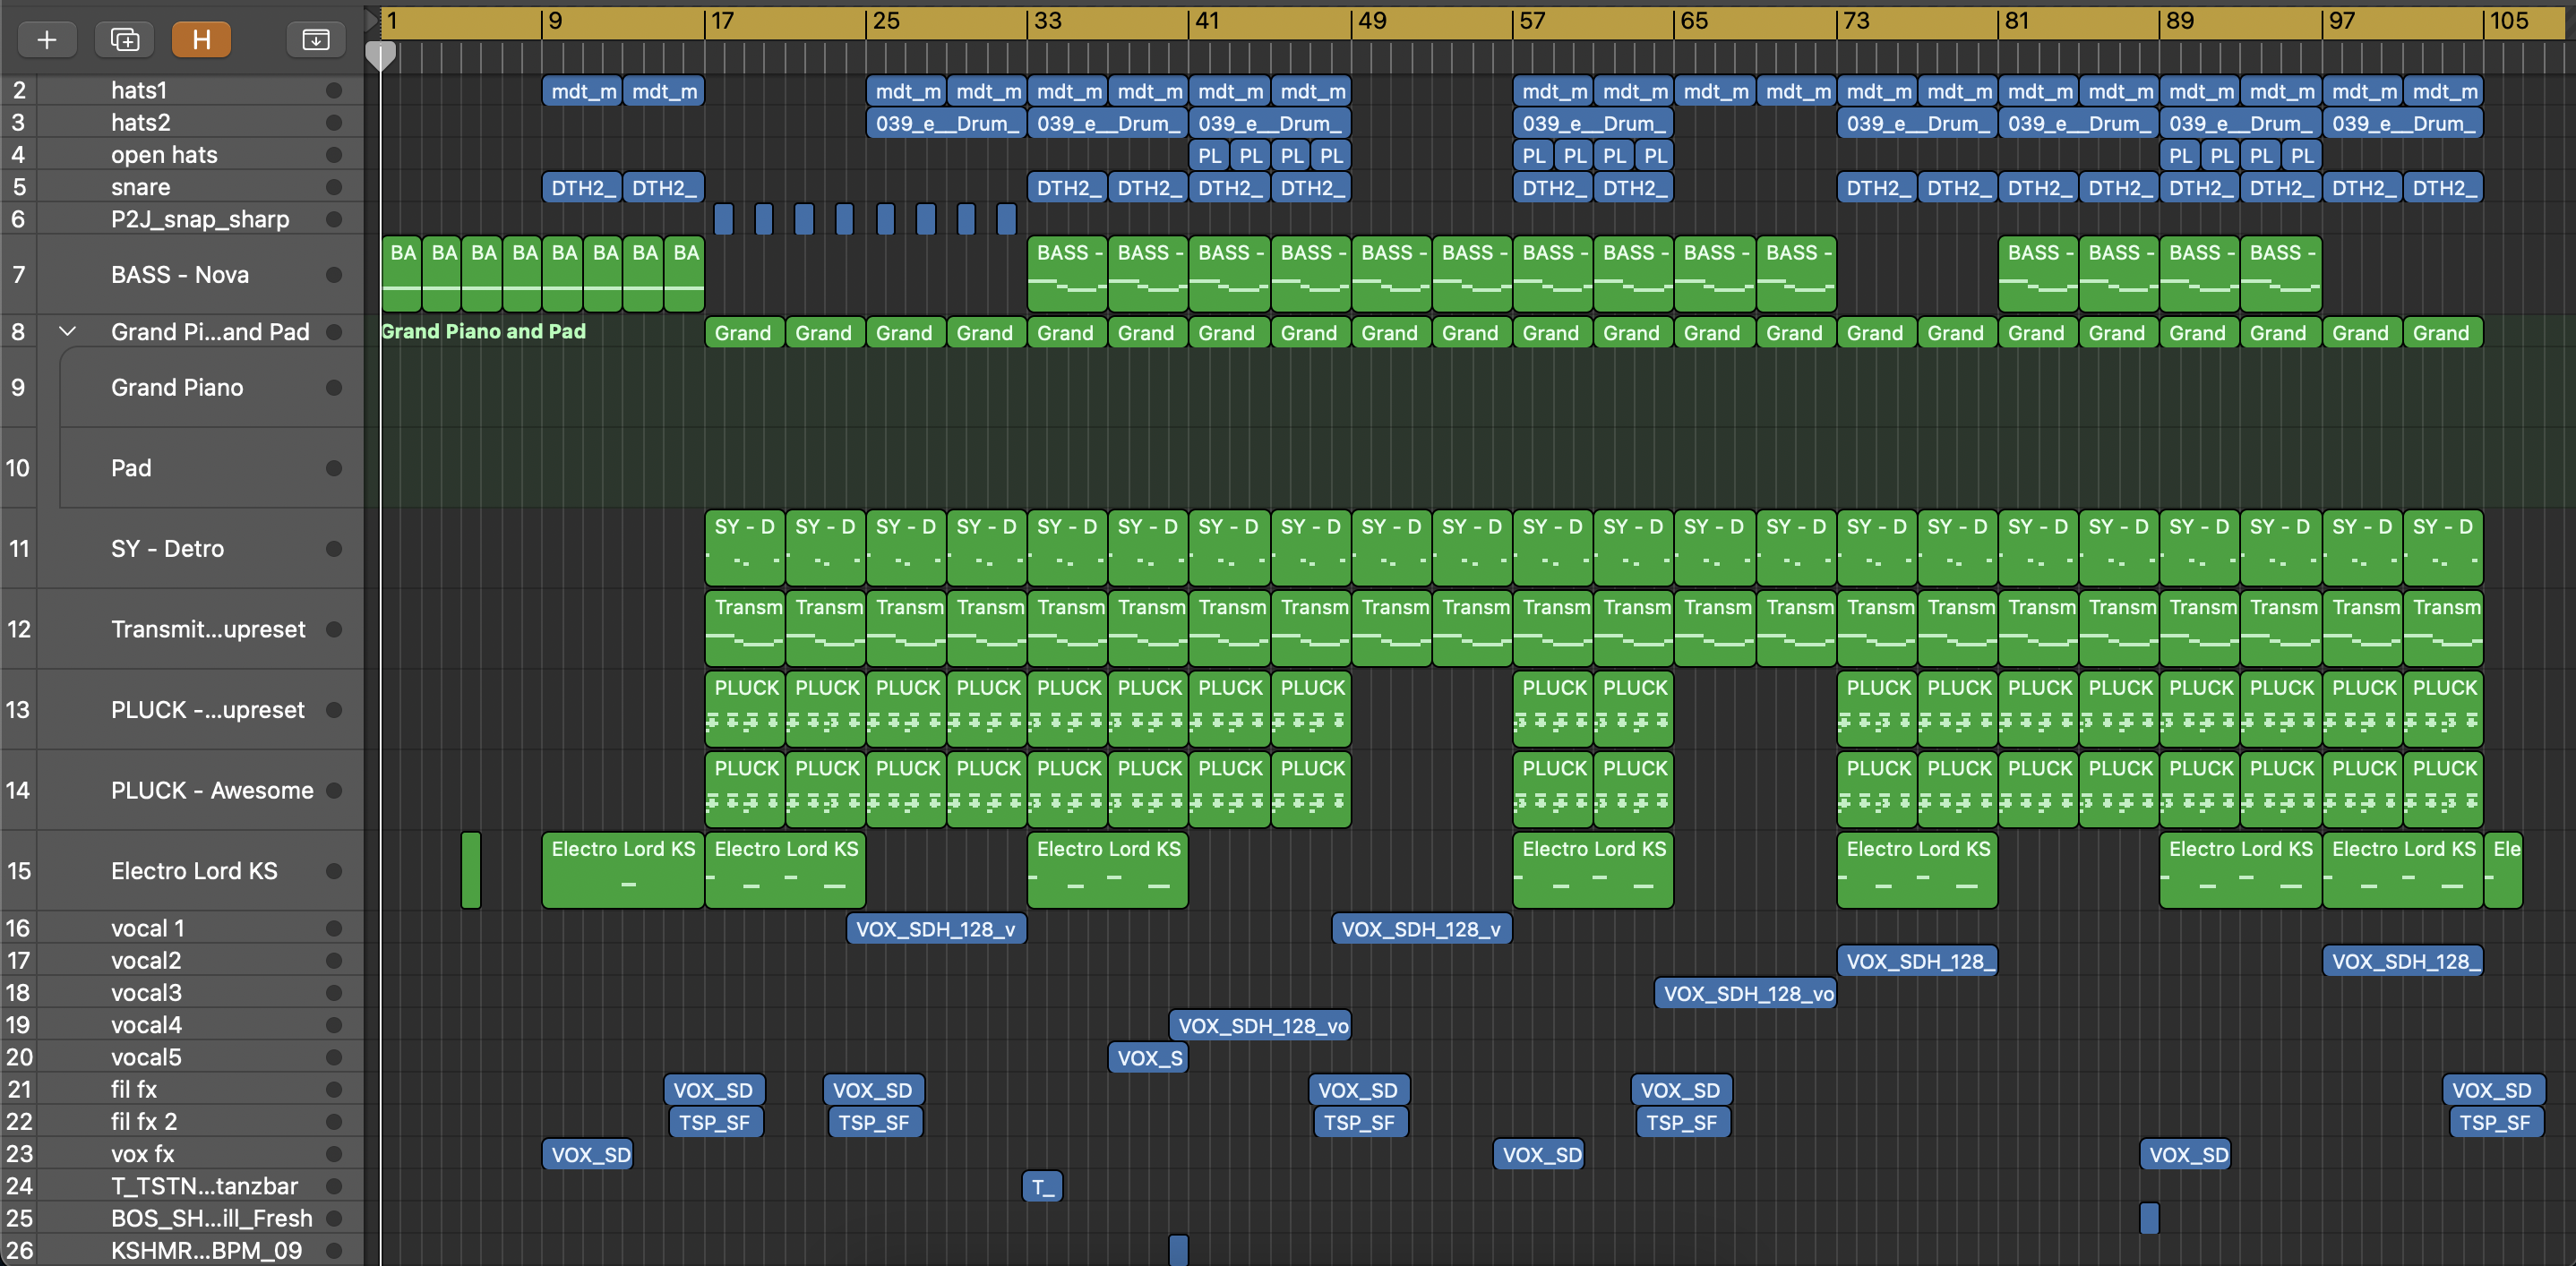
Task: Click the playhead marker at bar 1
Action: pyautogui.click(x=380, y=55)
